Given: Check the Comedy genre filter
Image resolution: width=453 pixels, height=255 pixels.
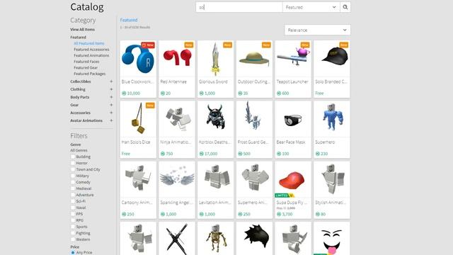Looking at the screenshot, I should click(x=73, y=182).
